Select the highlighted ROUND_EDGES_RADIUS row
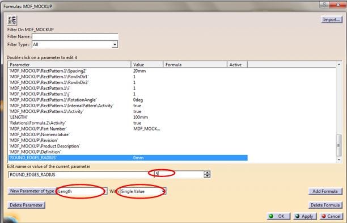The image size is (347, 223). pyautogui.click(x=128, y=158)
